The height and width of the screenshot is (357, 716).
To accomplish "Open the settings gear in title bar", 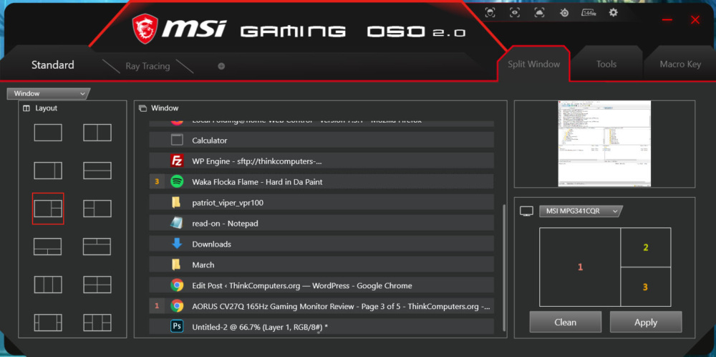I will 613,13.
